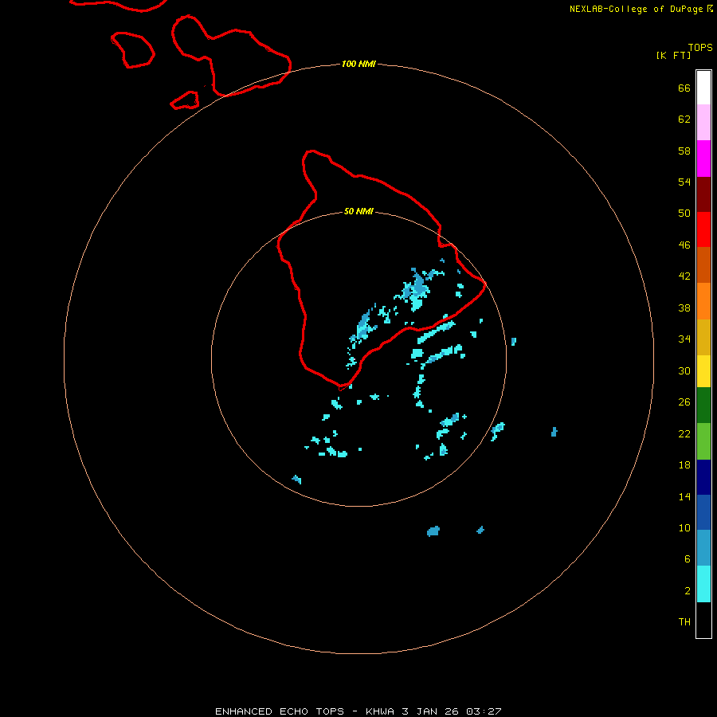Click the cyan legend swatch
Screen dimensions: 717x717
click(703, 584)
